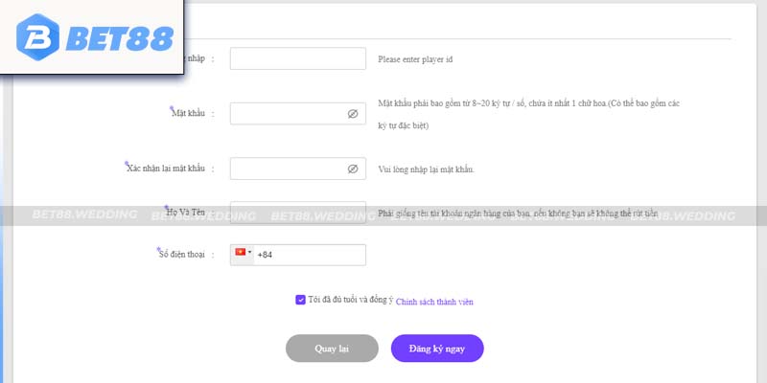Viewport: 767px width, 383px height.
Task: Expand the country code arrow beside the flag
Action: [x=250, y=253]
